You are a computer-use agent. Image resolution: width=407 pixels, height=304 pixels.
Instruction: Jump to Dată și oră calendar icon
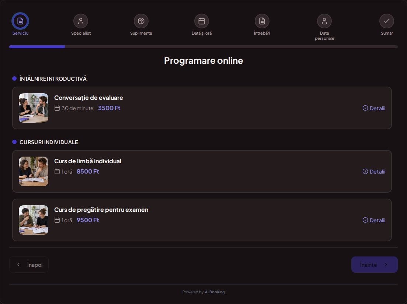(x=202, y=21)
